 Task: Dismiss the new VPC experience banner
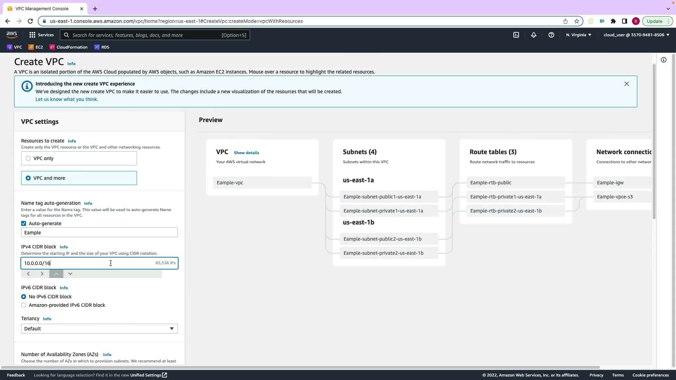pos(626,84)
